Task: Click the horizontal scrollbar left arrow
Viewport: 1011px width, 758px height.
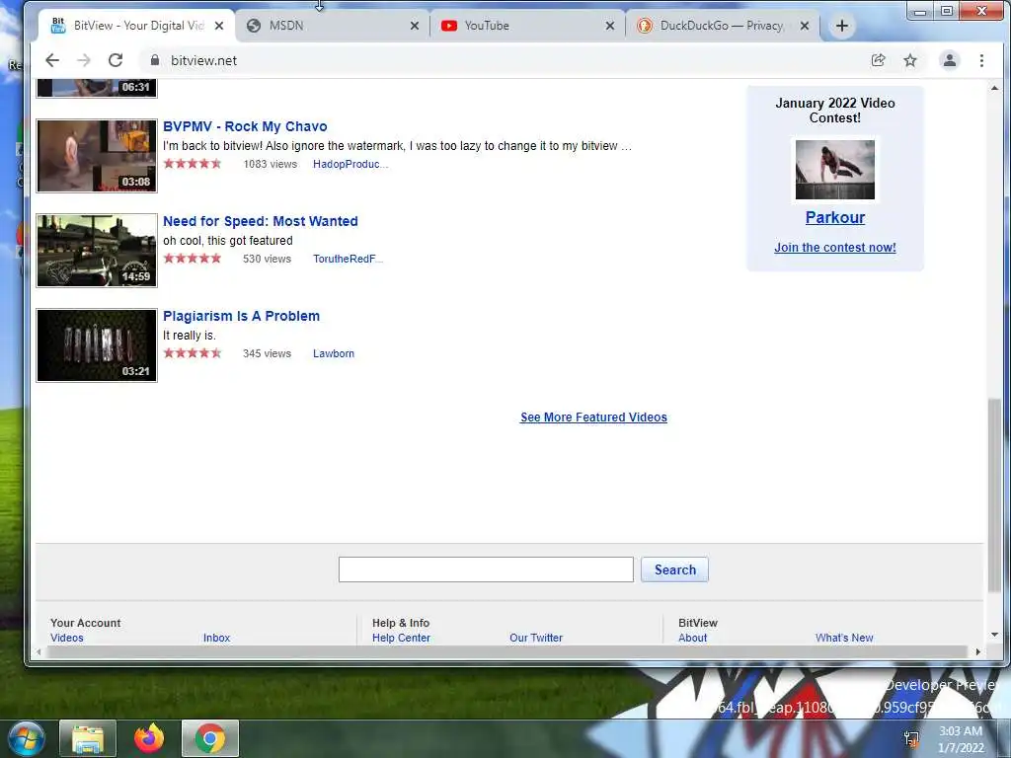Action: pyautogui.click(x=39, y=652)
